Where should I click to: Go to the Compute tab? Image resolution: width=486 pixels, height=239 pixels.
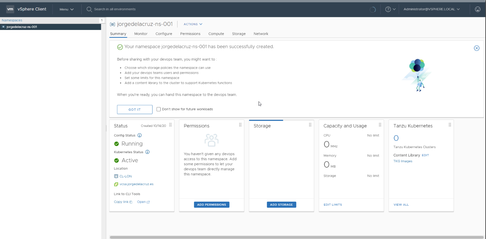click(x=216, y=34)
